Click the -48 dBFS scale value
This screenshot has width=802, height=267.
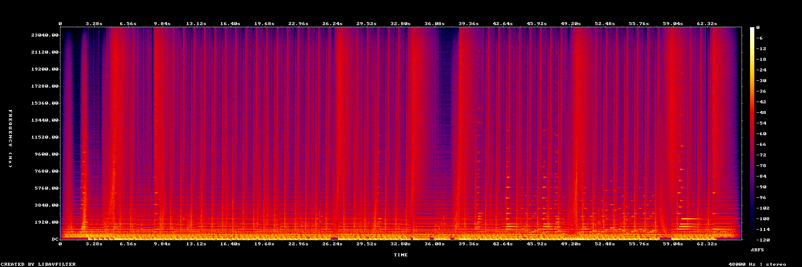[761, 113]
